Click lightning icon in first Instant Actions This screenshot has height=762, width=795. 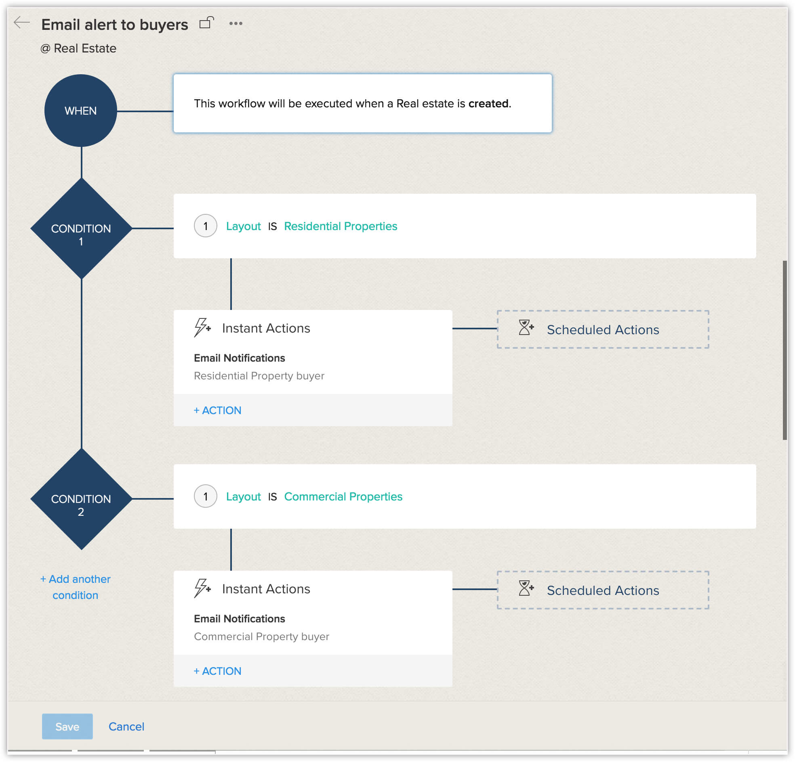pyautogui.click(x=202, y=327)
